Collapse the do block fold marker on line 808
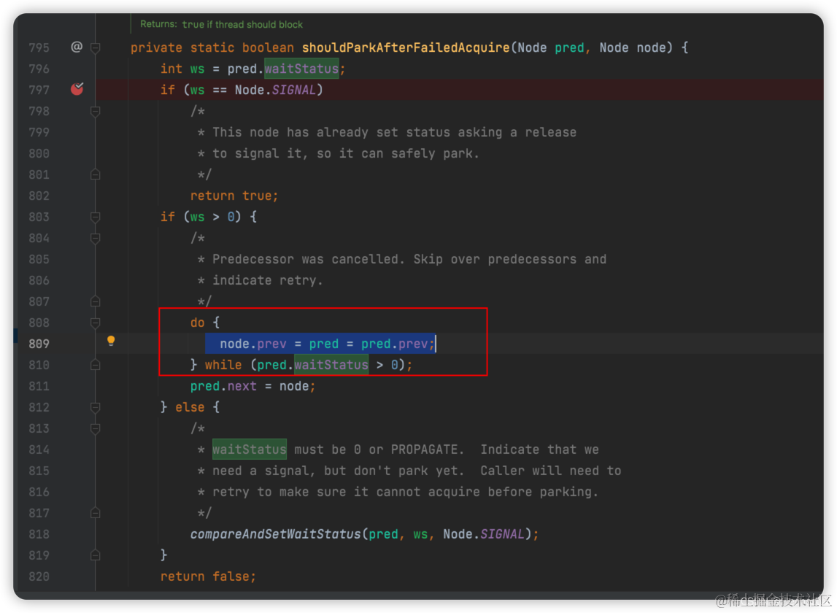Screen dimensions: 837x613 pyautogui.click(x=96, y=323)
